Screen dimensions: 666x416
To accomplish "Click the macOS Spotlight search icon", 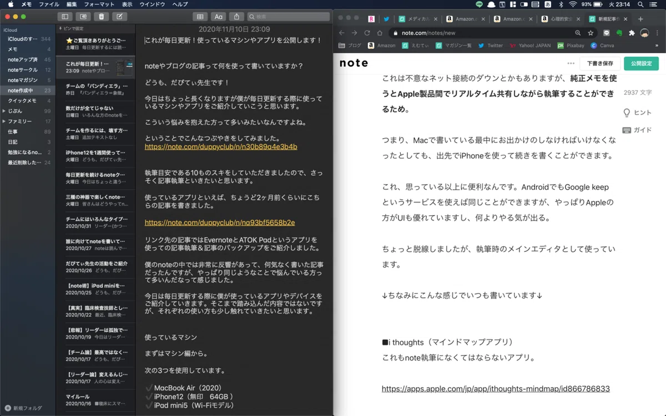I will tap(640, 4).
